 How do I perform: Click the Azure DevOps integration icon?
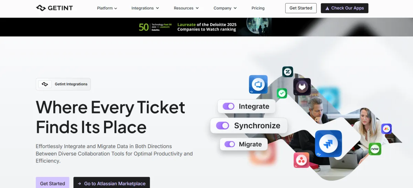coord(258,84)
